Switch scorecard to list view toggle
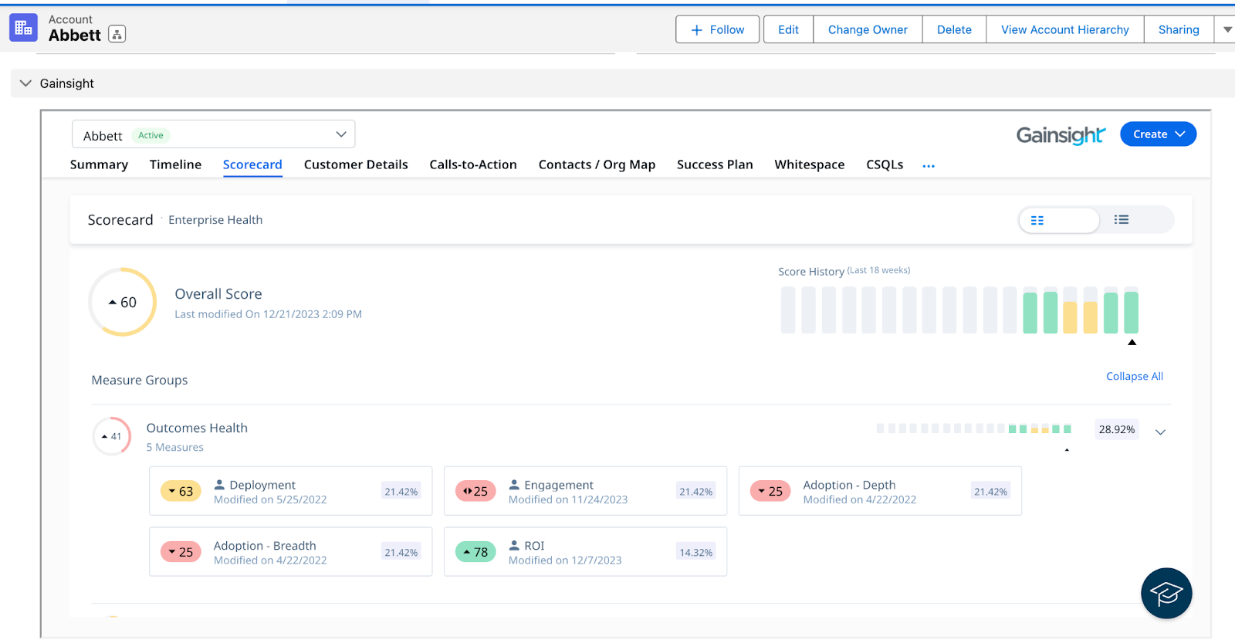This screenshot has height=640, width=1235. pyautogui.click(x=1122, y=220)
